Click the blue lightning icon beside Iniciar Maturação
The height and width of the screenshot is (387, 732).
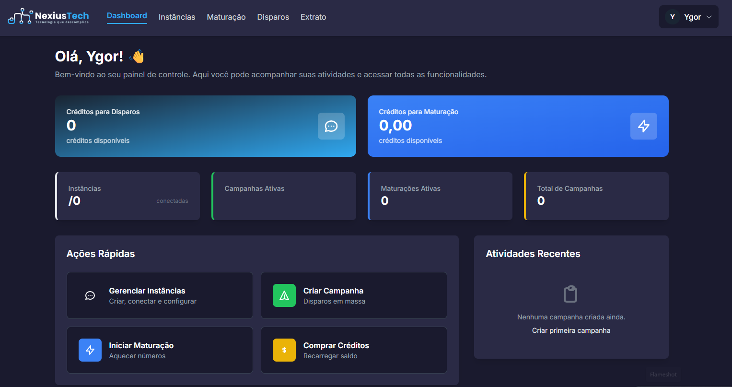coord(90,350)
